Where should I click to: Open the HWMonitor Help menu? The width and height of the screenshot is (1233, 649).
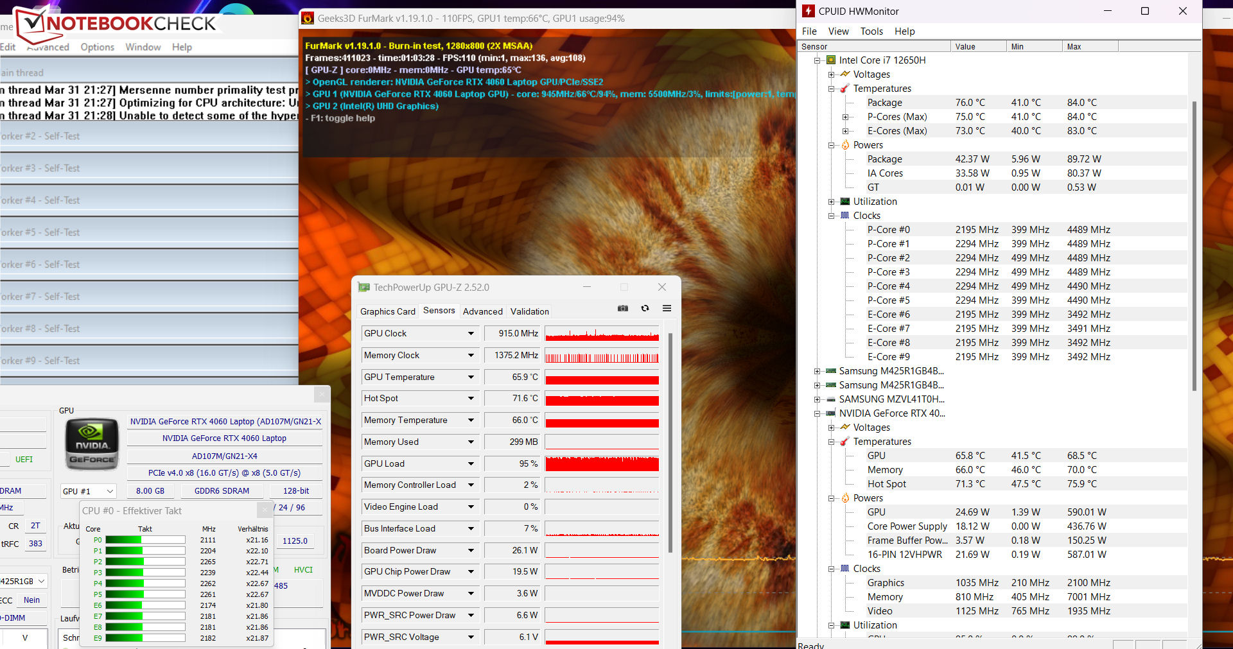click(x=904, y=31)
